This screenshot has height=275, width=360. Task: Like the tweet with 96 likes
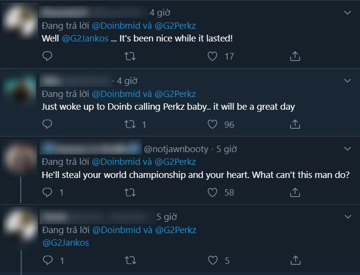coord(212,124)
